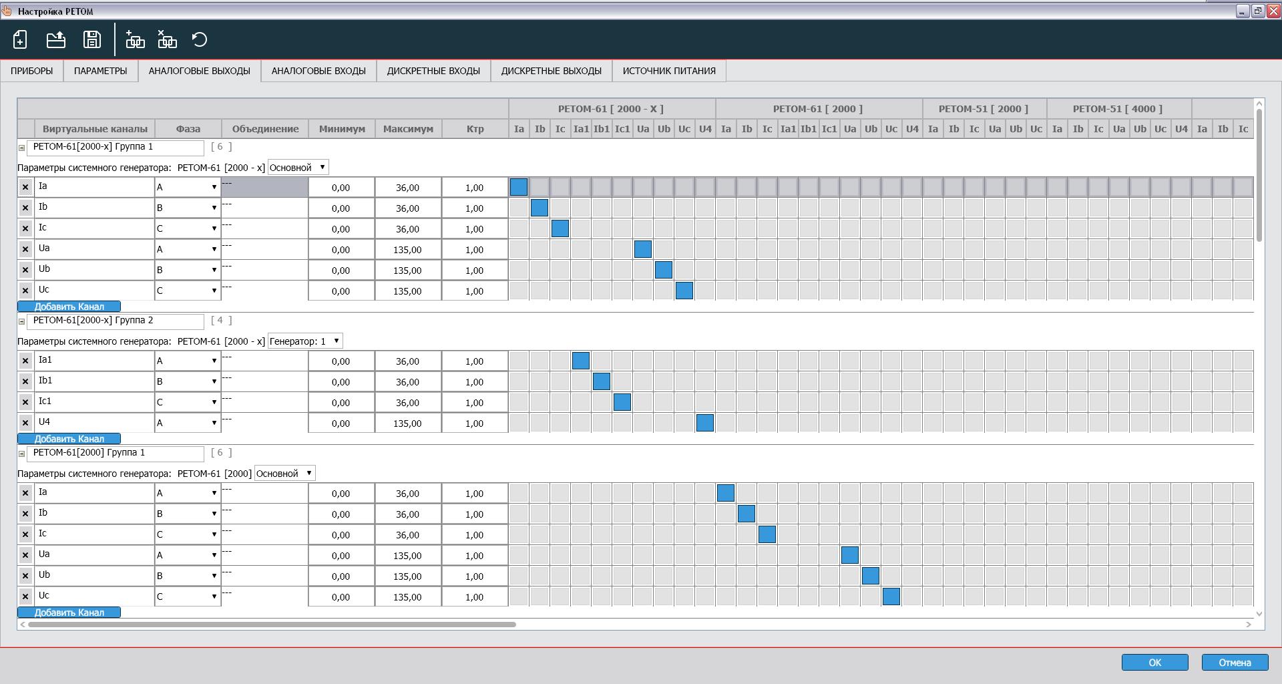Switch to the ПАРАМЕТРЫ tab
This screenshot has width=1282, height=684.
click(x=100, y=71)
